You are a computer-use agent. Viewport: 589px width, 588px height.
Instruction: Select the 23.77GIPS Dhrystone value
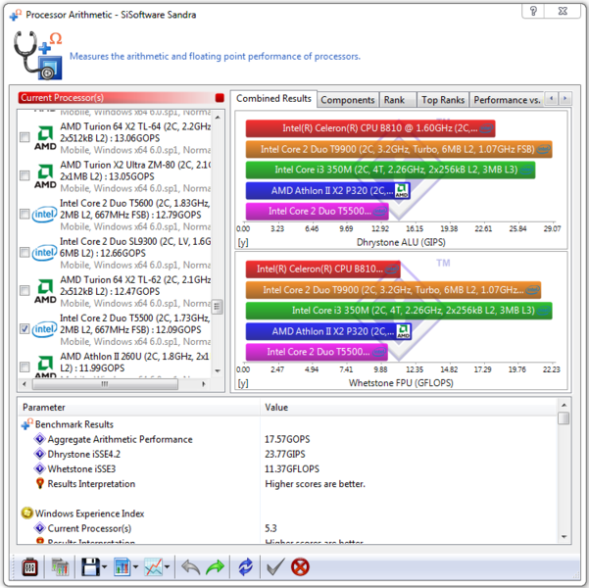point(285,455)
